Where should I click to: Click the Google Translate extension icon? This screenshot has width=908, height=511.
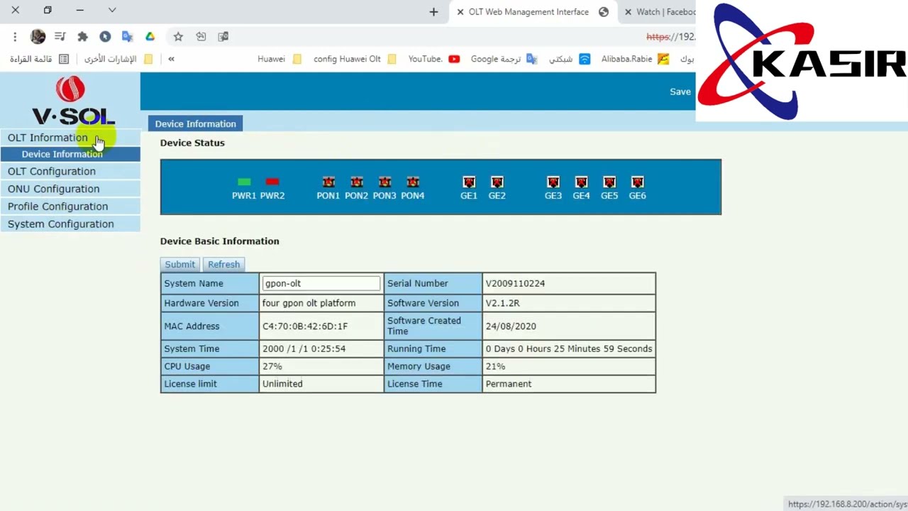point(128,36)
